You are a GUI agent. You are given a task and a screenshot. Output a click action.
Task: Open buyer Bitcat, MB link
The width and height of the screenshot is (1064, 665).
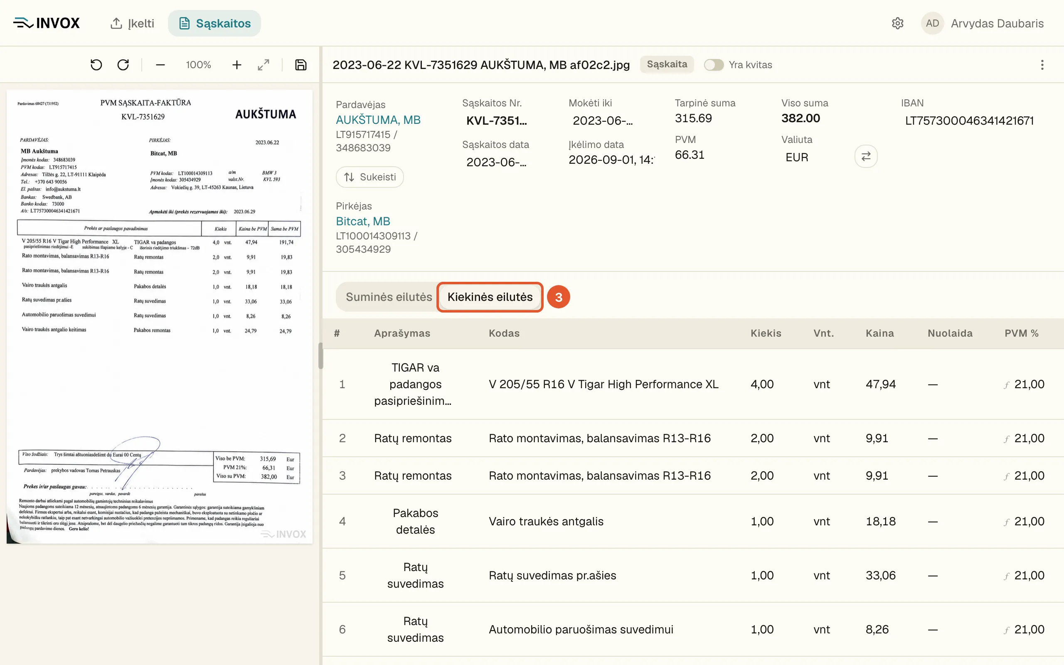(363, 221)
